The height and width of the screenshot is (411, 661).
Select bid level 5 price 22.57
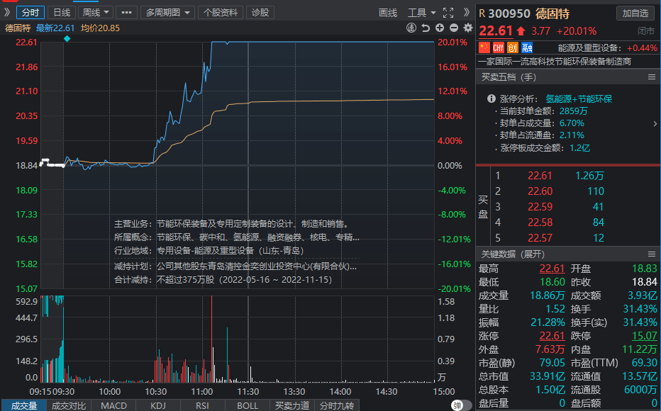pos(540,238)
